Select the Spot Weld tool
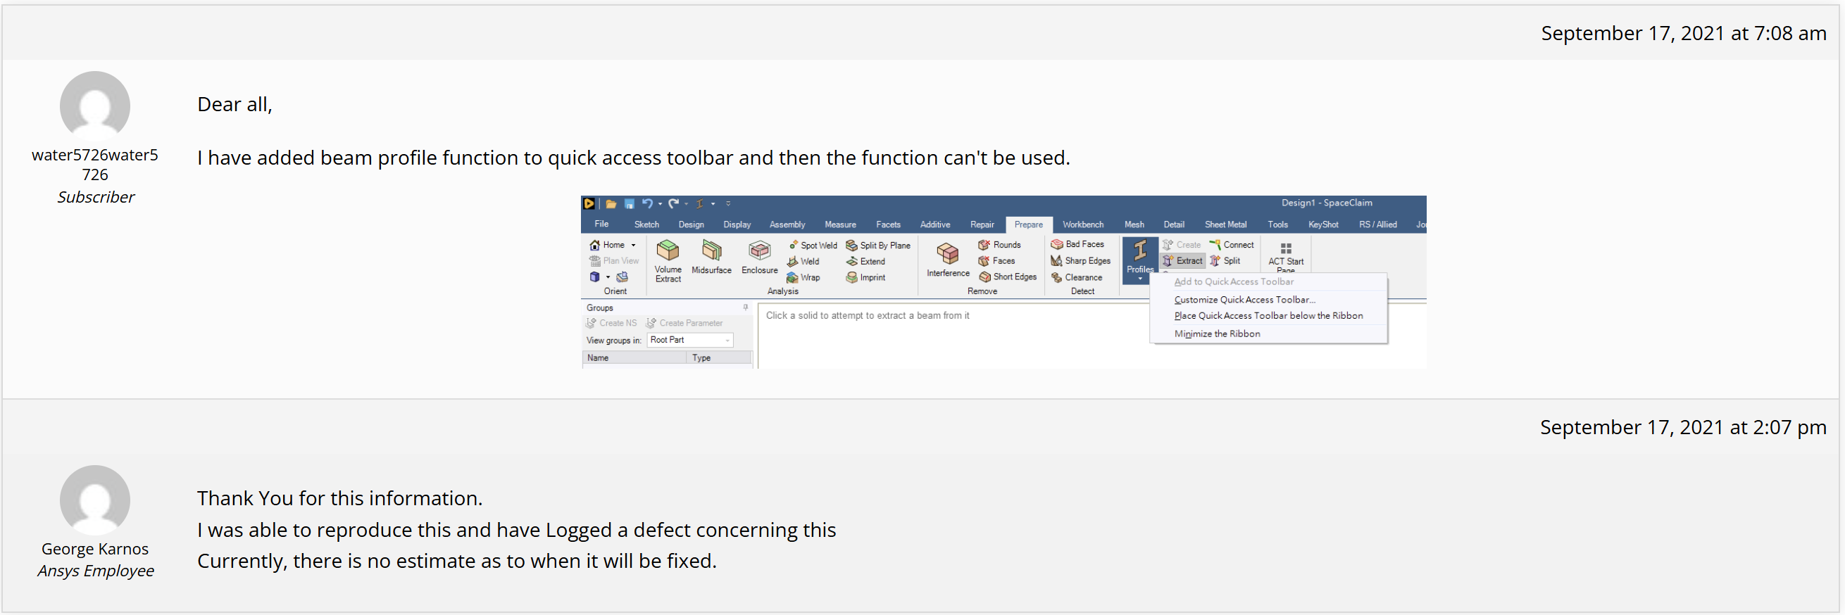The image size is (1845, 615). tap(812, 245)
